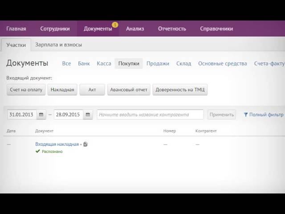The height and width of the screenshot is (214, 285).
Task: Filter documents by Склад
Action: 183,63
